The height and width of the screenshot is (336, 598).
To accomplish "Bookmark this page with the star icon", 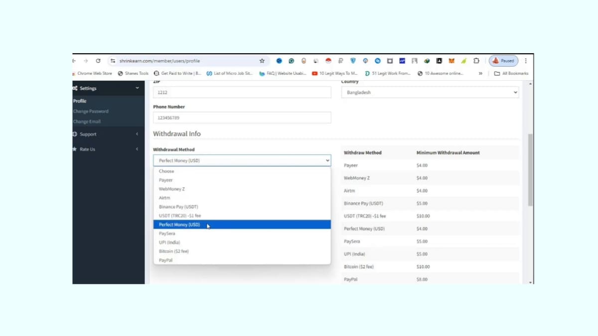I will click(x=262, y=61).
